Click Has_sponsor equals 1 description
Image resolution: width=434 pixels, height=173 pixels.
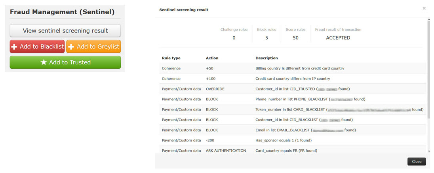point(284,141)
